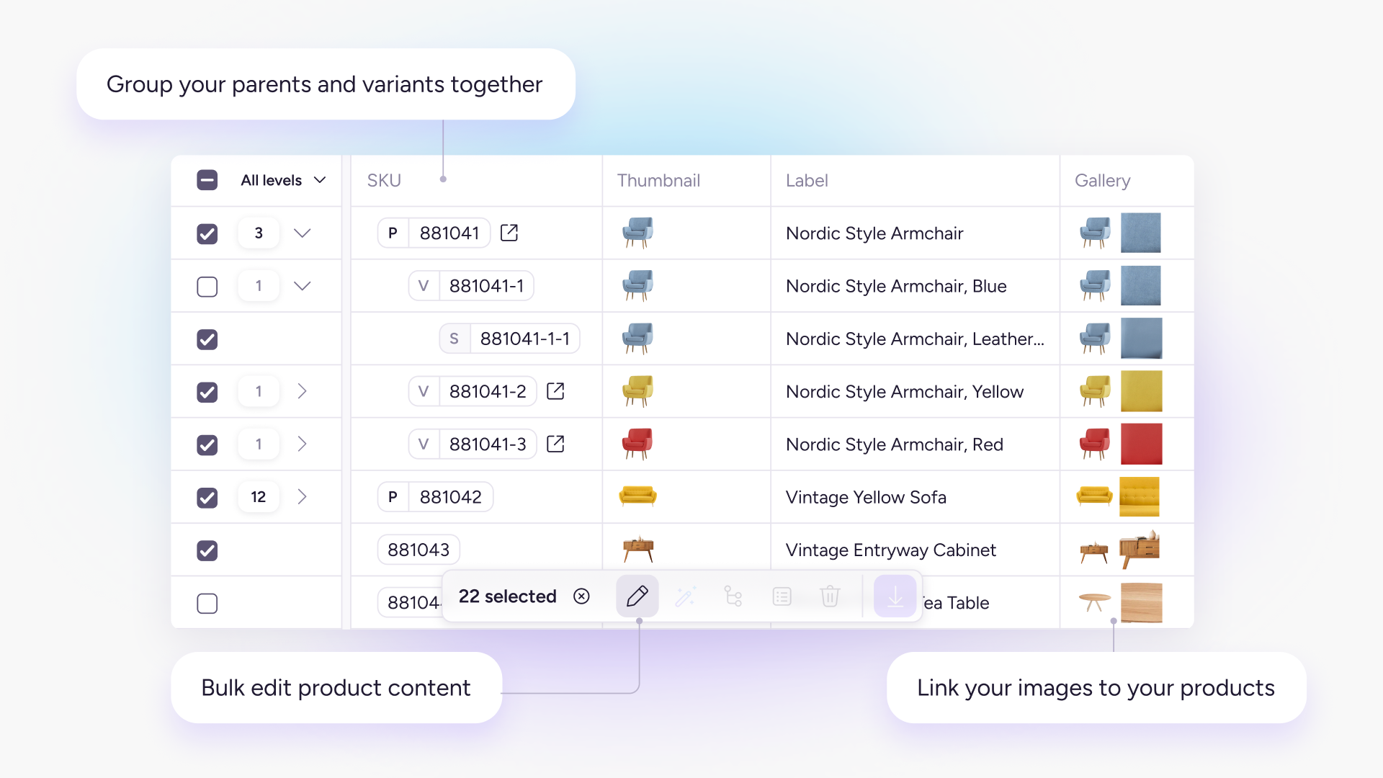Click the pencil bulk edit icon
The image size is (1383, 778).
637,596
